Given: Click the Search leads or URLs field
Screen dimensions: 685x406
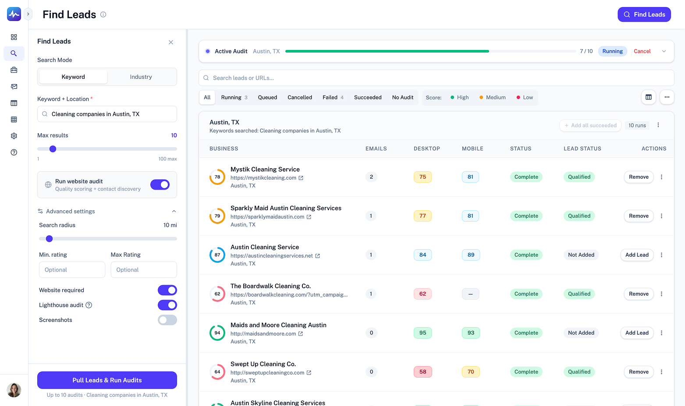Looking at the screenshot, I should (x=437, y=78).
